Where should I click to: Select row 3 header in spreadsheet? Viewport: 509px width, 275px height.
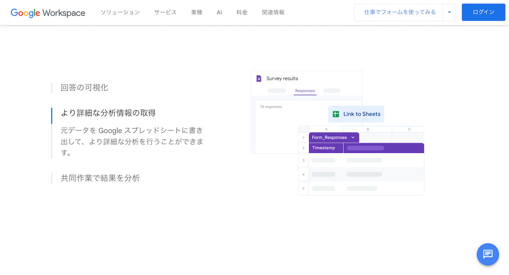pyautogui.click(x=303, y=160)
